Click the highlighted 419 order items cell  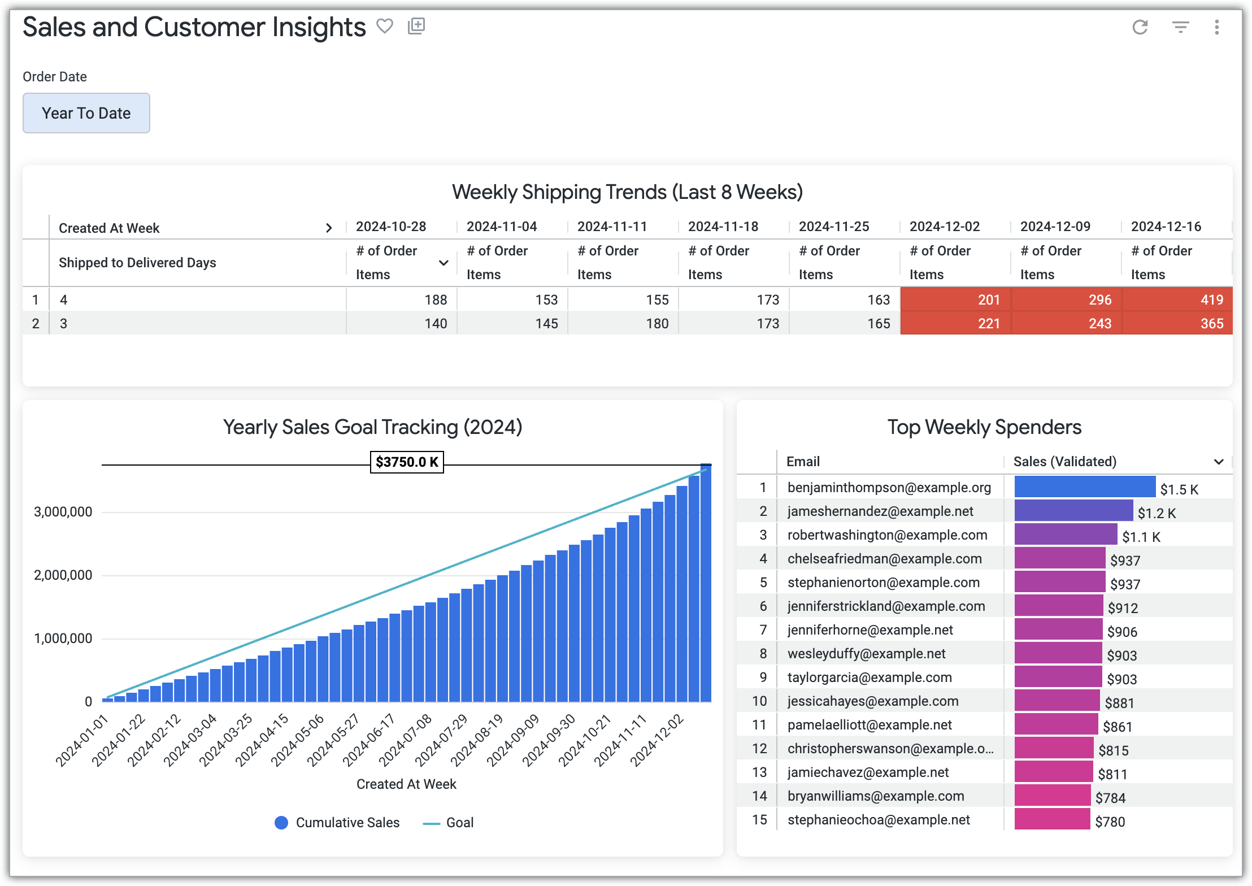[1211, 300]
